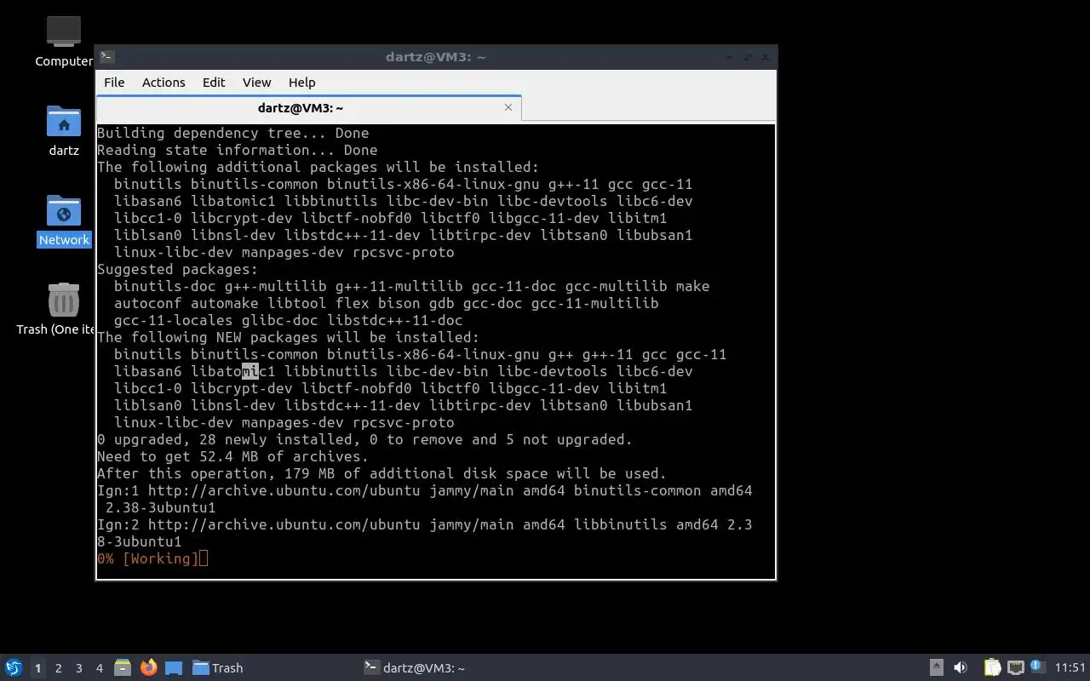Click the terminal window title bar
The width and height of the screenshot is (1090, 681).
(435, 57)
